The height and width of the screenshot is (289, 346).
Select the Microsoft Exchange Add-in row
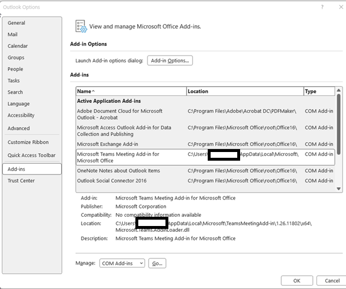(x=205, y=144)
